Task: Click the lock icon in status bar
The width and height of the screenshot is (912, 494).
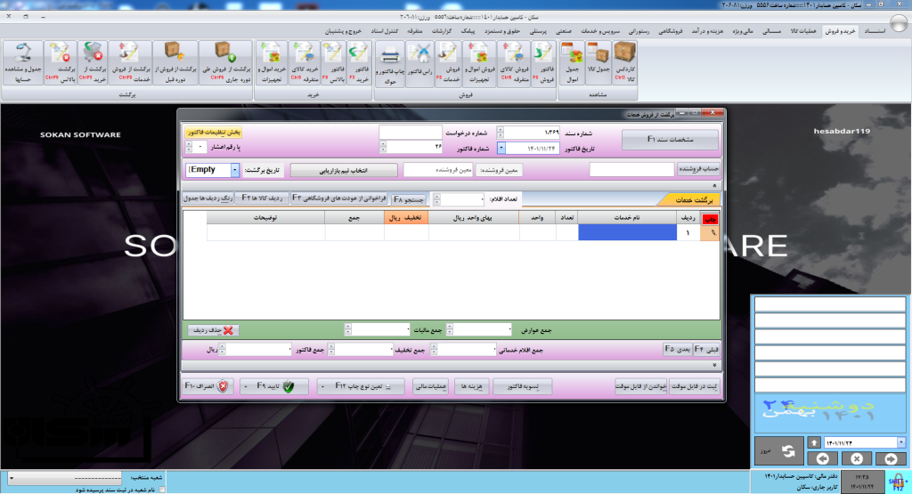Action: [898, 482]
